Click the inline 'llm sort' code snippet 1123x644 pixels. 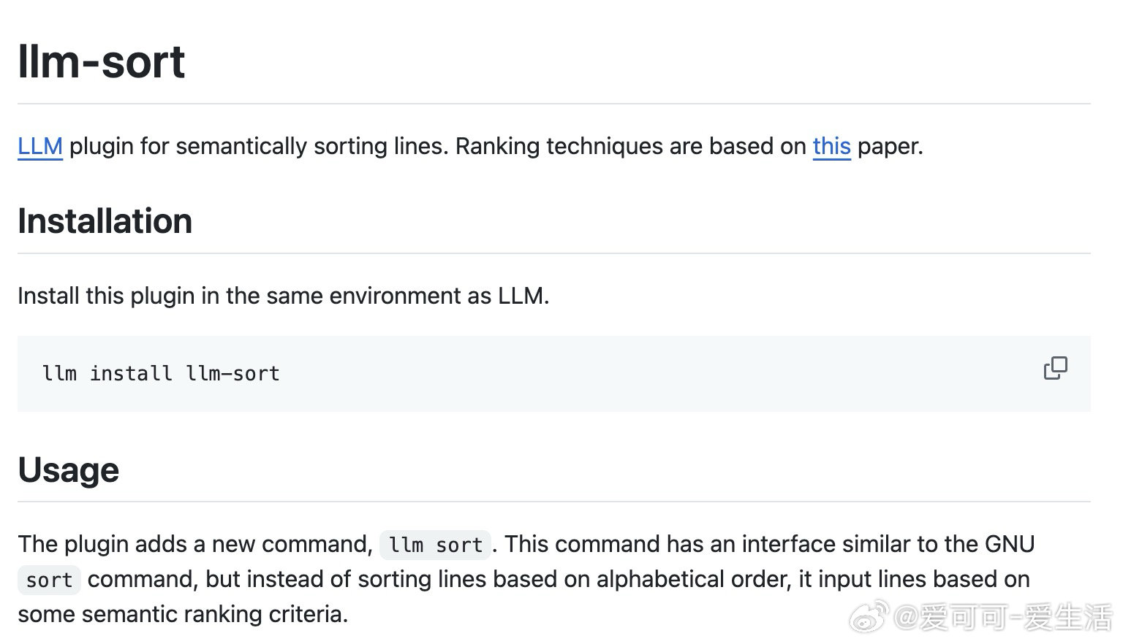coord(435,545)
